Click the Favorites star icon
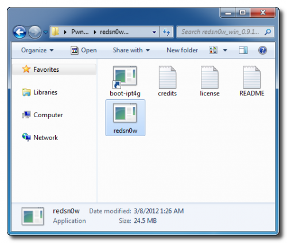Screen dimensions: 287x243 pos(26,69)
